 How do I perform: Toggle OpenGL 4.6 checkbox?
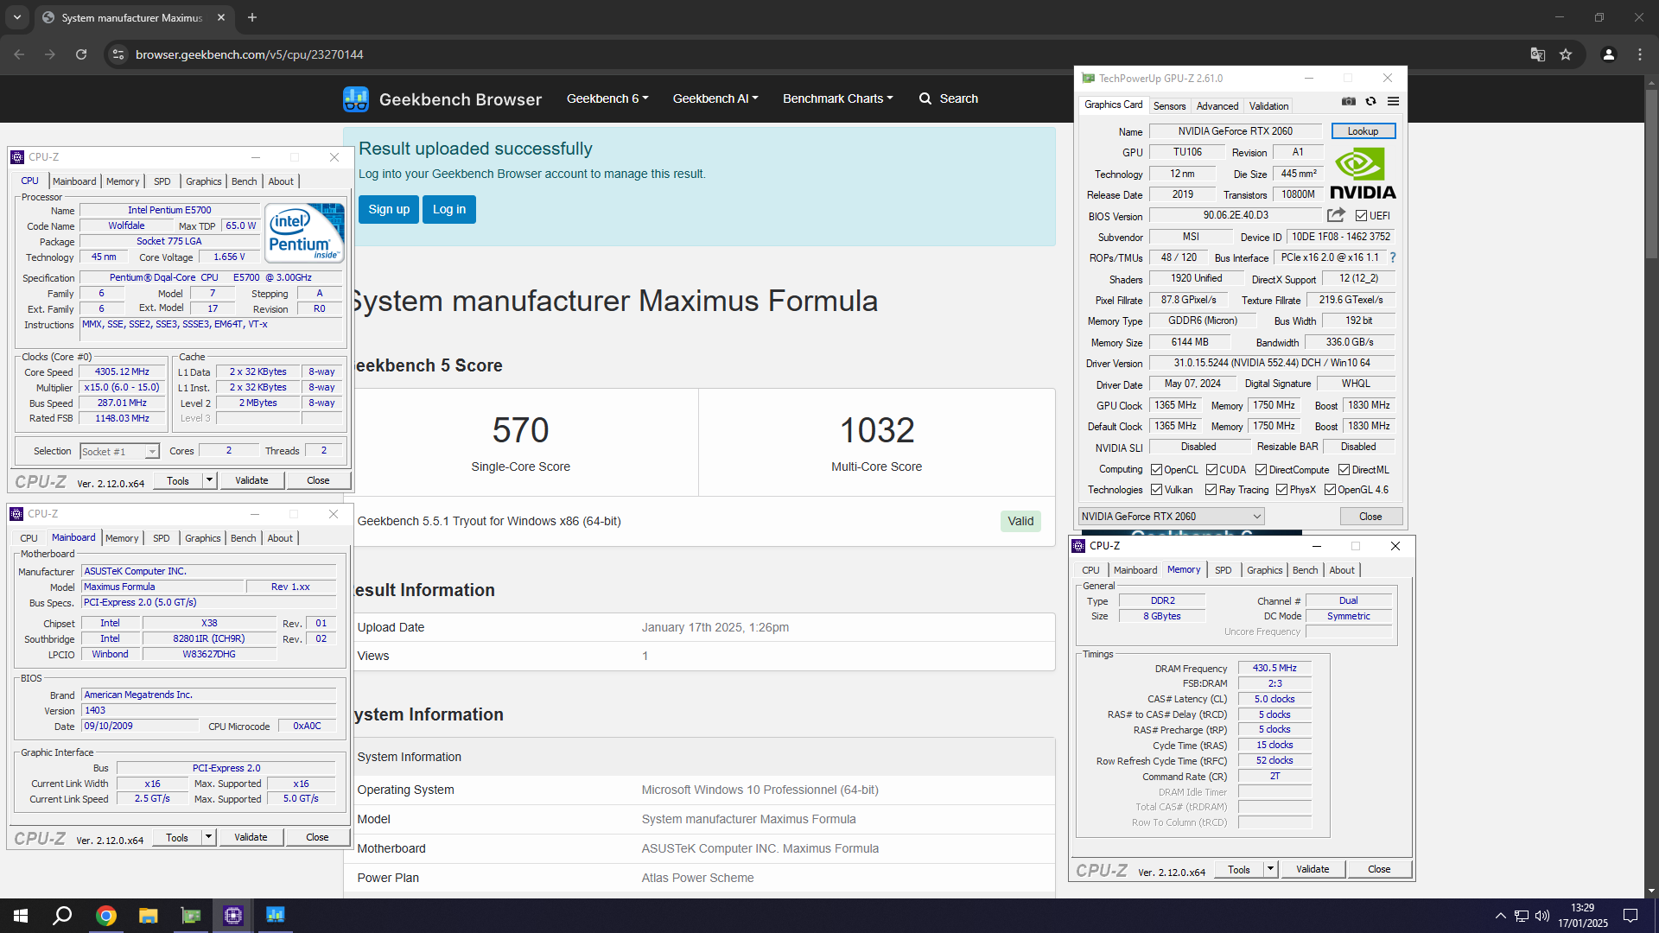pyautogui.click(x=1330, y=490)
